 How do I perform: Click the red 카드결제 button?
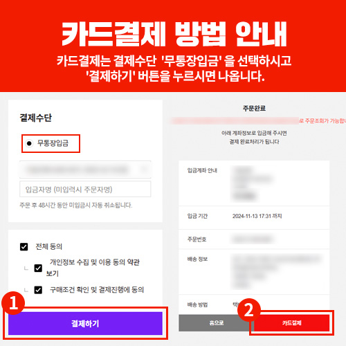(291, 323)
